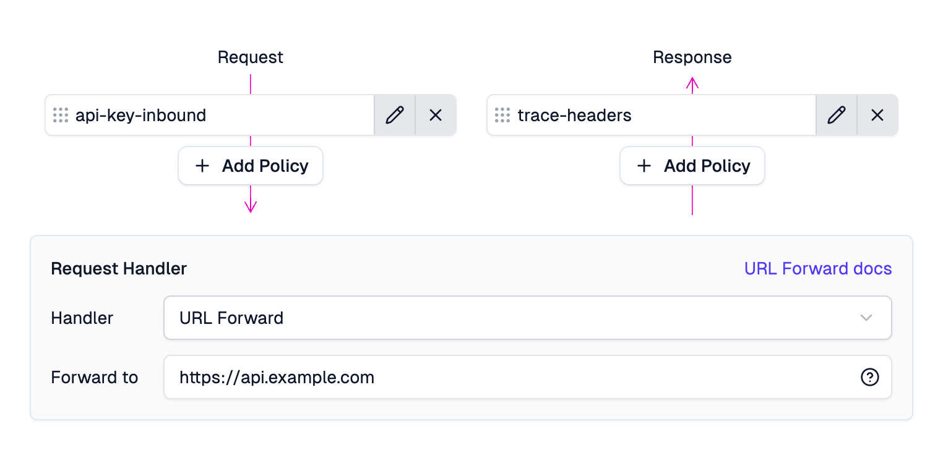The image size is (943, 450).
Task: Select the api-key-inbound policy name text
Action: click(142, 115)
